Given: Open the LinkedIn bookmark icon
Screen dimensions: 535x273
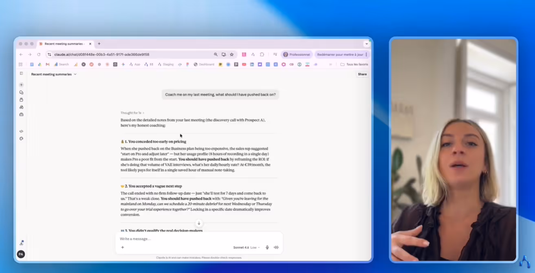Looking at the screenshot, I should [x=252, y=64].
